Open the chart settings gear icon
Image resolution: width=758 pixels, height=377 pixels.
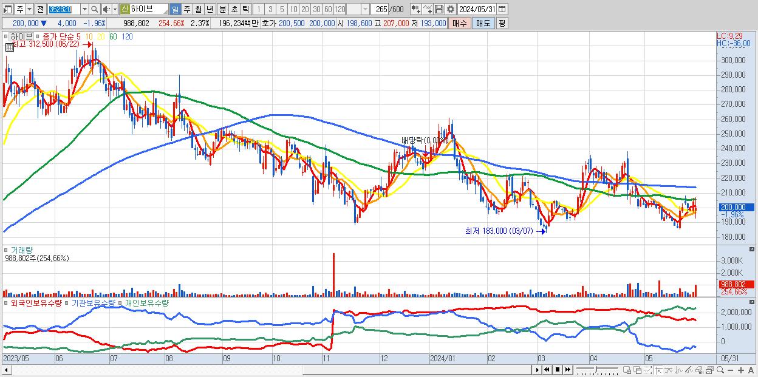[450, 9]
